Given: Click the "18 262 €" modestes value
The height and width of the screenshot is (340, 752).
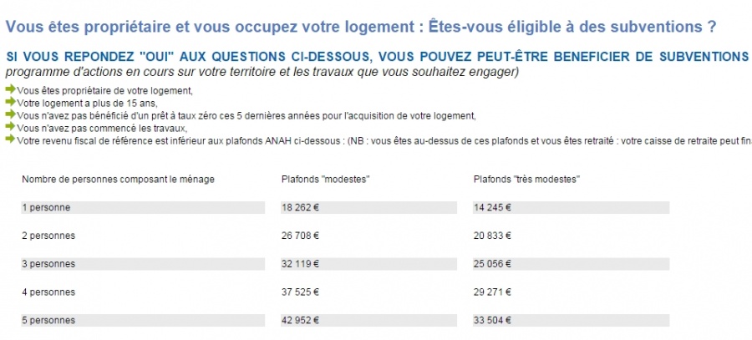Looking at the screenshot, I should pyautogui.click(x=302, y=207).
